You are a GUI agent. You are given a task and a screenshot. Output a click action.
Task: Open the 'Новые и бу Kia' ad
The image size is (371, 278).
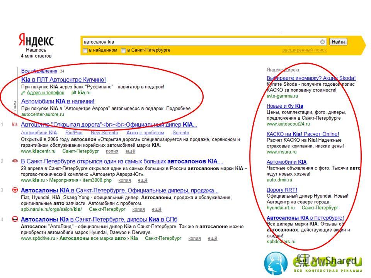[285, 106]
